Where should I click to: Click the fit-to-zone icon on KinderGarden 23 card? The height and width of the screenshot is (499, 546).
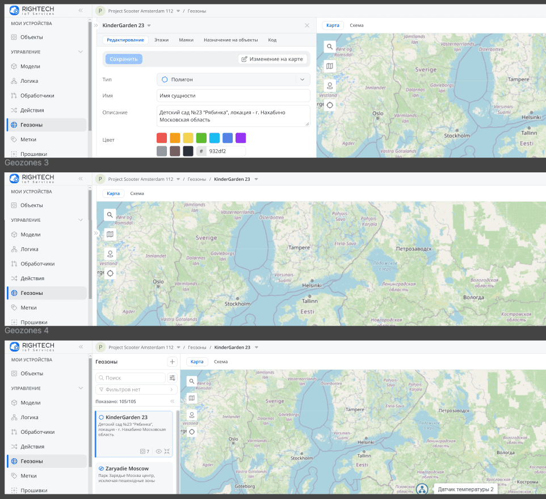[x=167, y=451]
